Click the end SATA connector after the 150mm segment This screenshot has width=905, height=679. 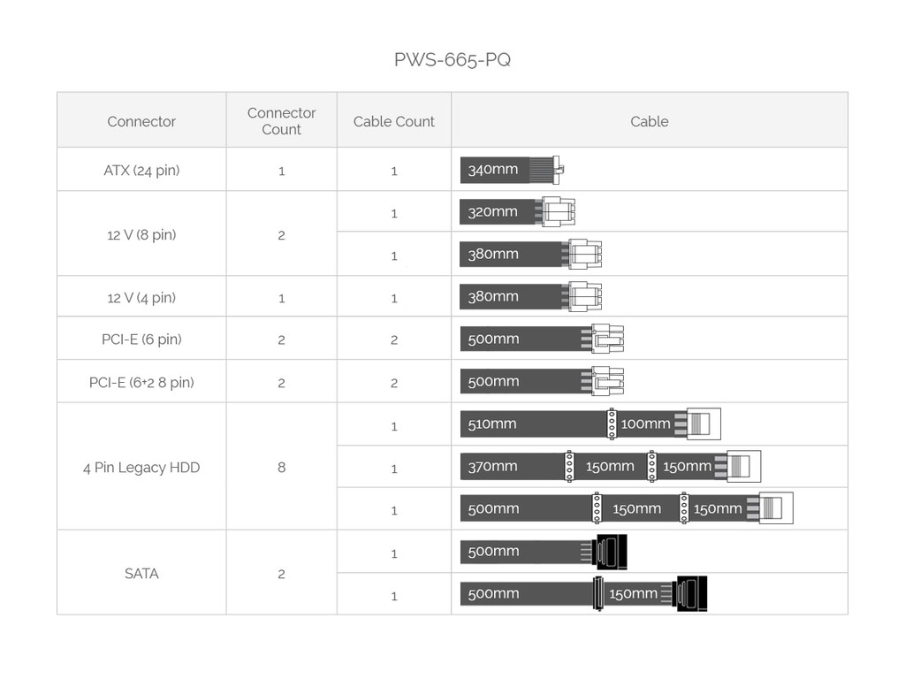click(x=690, y=594)
